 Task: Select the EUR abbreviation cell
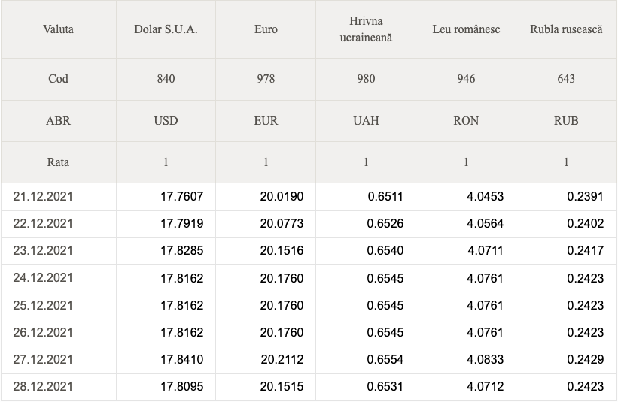coord(266,121)
